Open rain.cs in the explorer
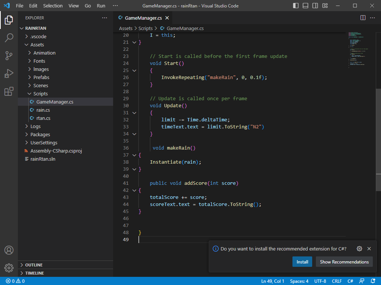 [x=65, y=110]
